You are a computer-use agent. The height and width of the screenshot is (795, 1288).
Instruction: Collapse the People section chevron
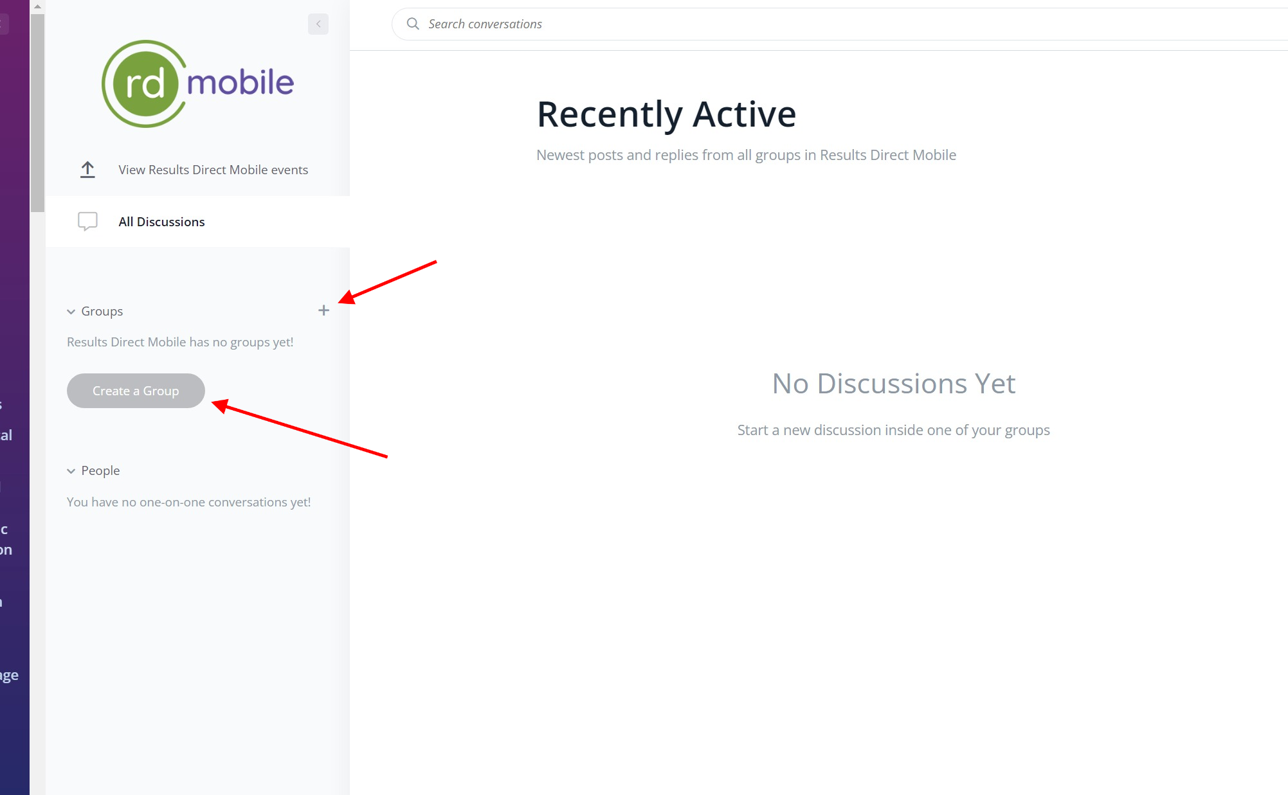coord(71,471)
